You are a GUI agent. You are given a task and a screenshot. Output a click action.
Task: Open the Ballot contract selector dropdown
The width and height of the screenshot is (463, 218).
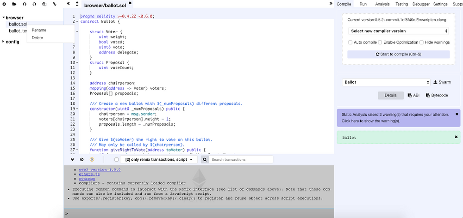pos(386,82)
